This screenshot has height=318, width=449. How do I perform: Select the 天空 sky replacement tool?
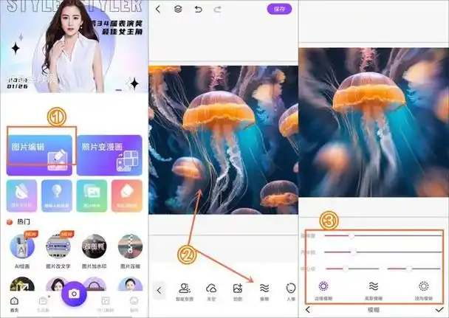[211, 291]
